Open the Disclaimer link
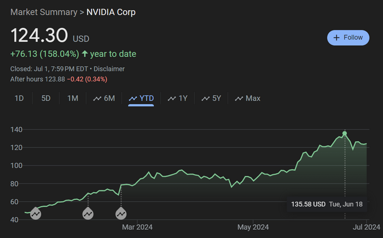This screenshot has height=238, width=383. pos(109,69)
